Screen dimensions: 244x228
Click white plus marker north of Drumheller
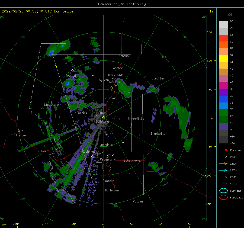click(153, 109)
